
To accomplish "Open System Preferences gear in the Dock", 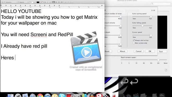I will (77, 95).
